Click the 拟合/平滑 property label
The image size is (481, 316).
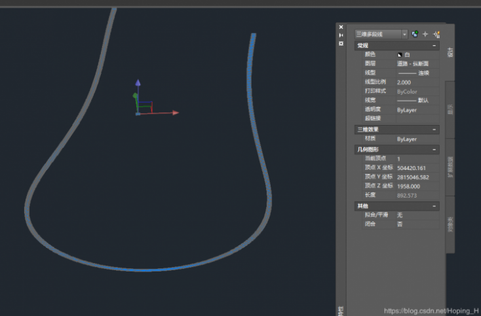coord(376,215)
